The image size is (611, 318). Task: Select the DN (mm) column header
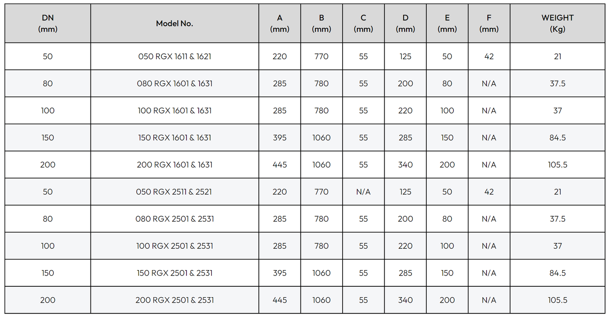tap(48, 24)
